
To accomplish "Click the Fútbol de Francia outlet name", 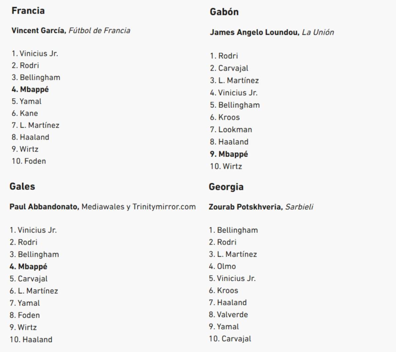I will pos(99,31).
